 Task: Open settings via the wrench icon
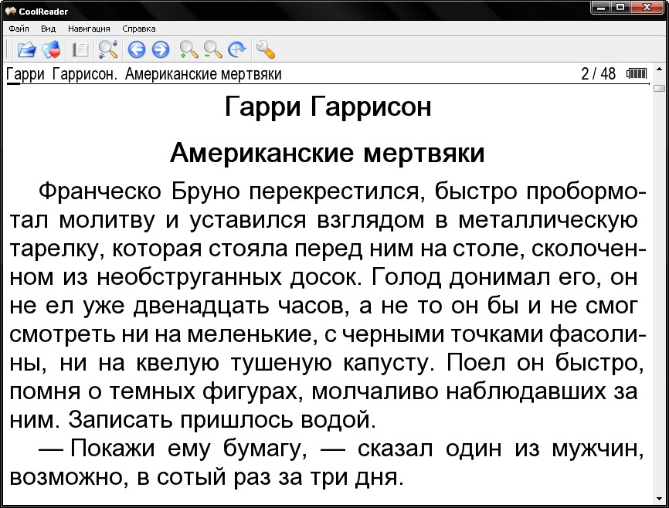coord(266,49)
